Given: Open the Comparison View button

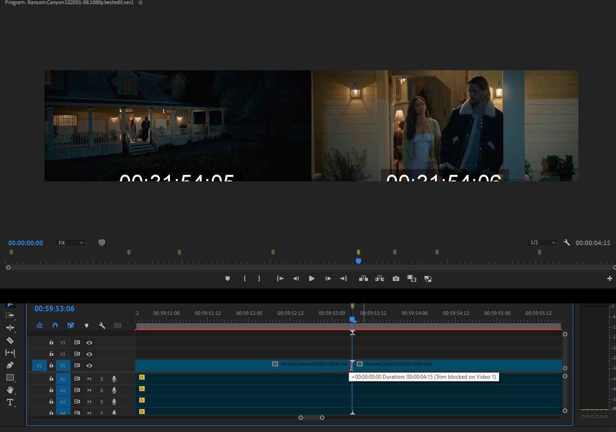Looking at the screenshot, I should (412, 279).
